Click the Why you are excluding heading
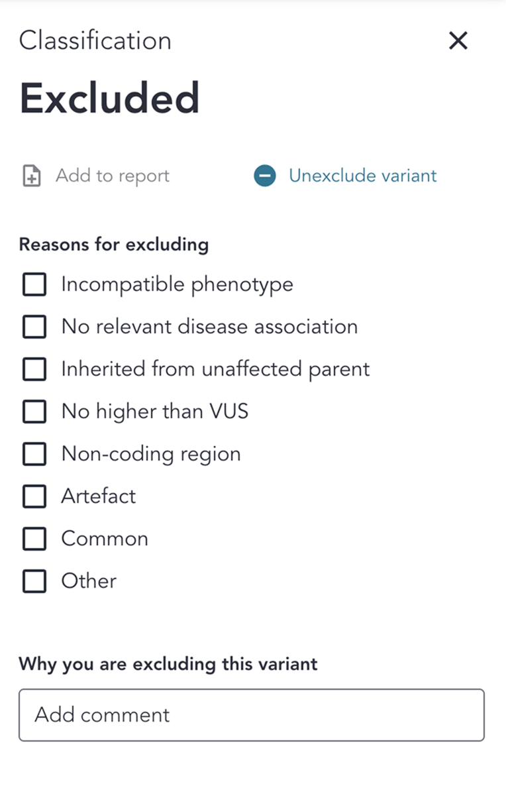The width and height of the screenshot is (506, 788). click(168, 663)
